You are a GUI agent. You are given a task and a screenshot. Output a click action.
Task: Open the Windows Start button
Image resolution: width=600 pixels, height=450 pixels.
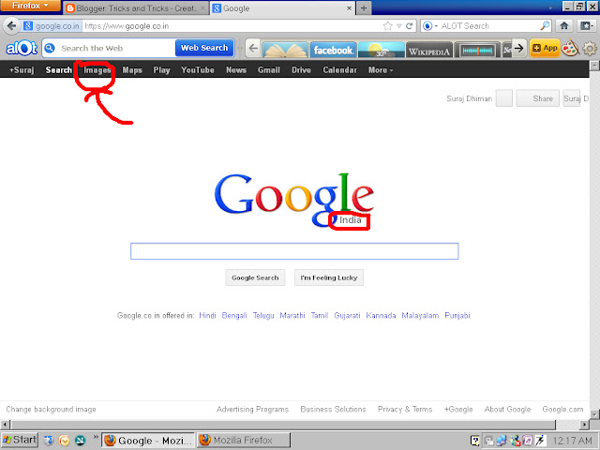tap(19, 441)
